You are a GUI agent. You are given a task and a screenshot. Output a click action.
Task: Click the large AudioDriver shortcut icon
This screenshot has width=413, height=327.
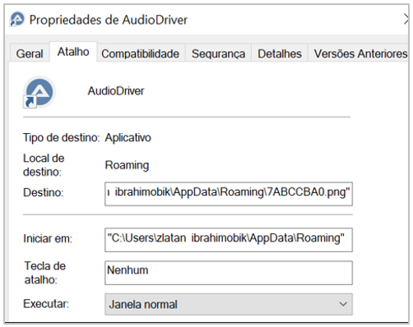click(x=39, y=93)
